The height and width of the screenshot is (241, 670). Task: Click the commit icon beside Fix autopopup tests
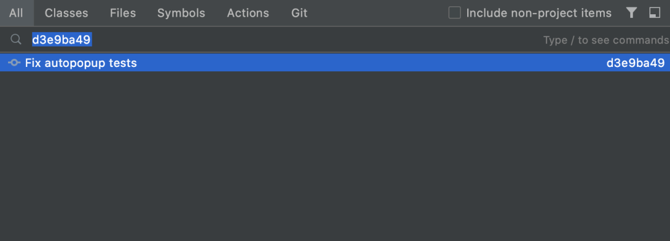(14, 63)
